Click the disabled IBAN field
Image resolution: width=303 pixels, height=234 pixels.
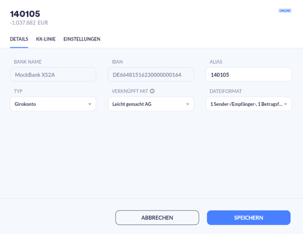coord(151,75)
